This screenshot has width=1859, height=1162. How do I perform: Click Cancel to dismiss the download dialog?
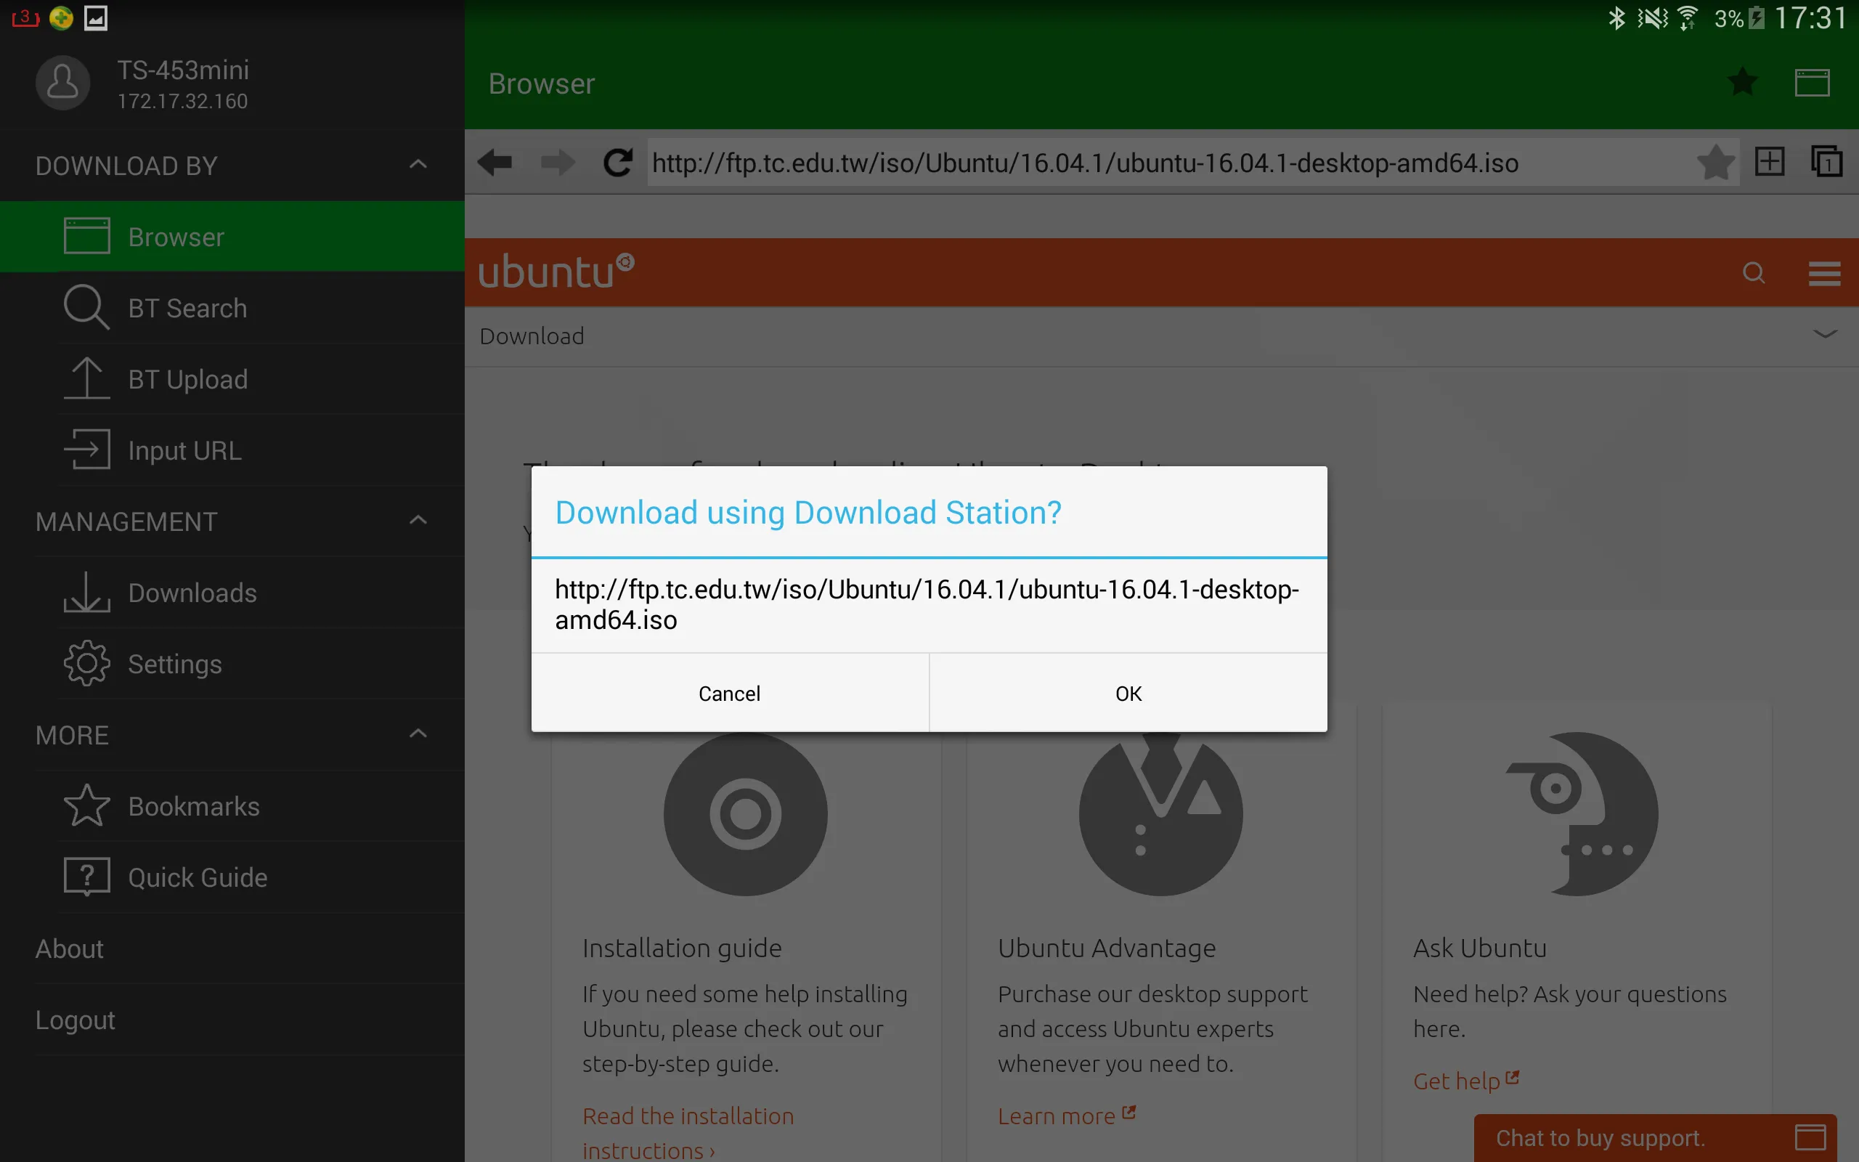(x=729, y=692)
